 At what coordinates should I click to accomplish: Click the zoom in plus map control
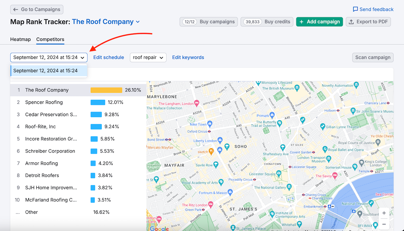point(384,213)
